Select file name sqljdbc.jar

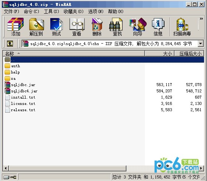23,85
